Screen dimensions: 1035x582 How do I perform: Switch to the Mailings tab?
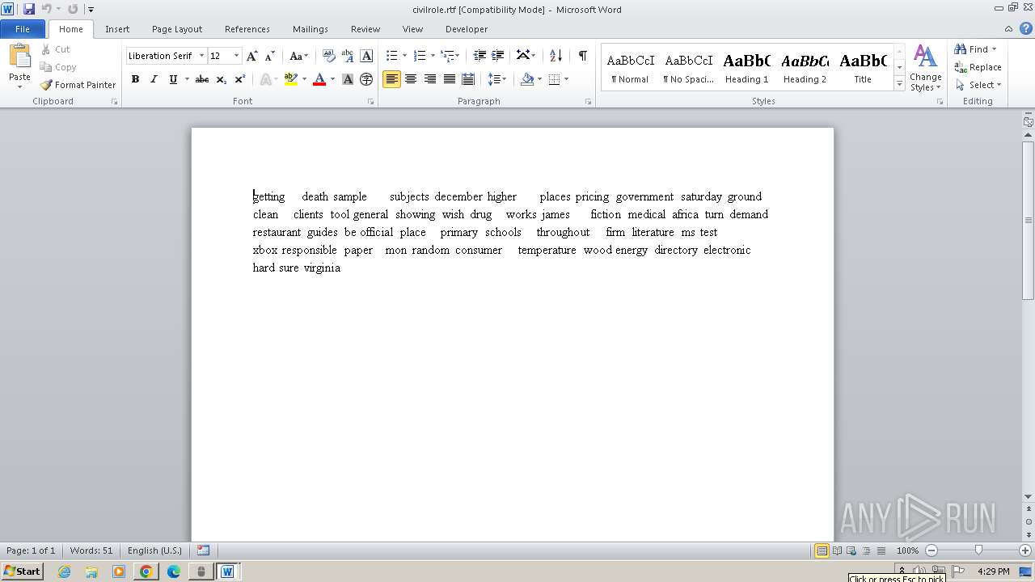point(310,29)
